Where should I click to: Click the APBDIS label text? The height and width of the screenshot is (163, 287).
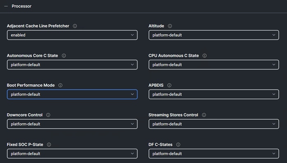coord(156,85)
